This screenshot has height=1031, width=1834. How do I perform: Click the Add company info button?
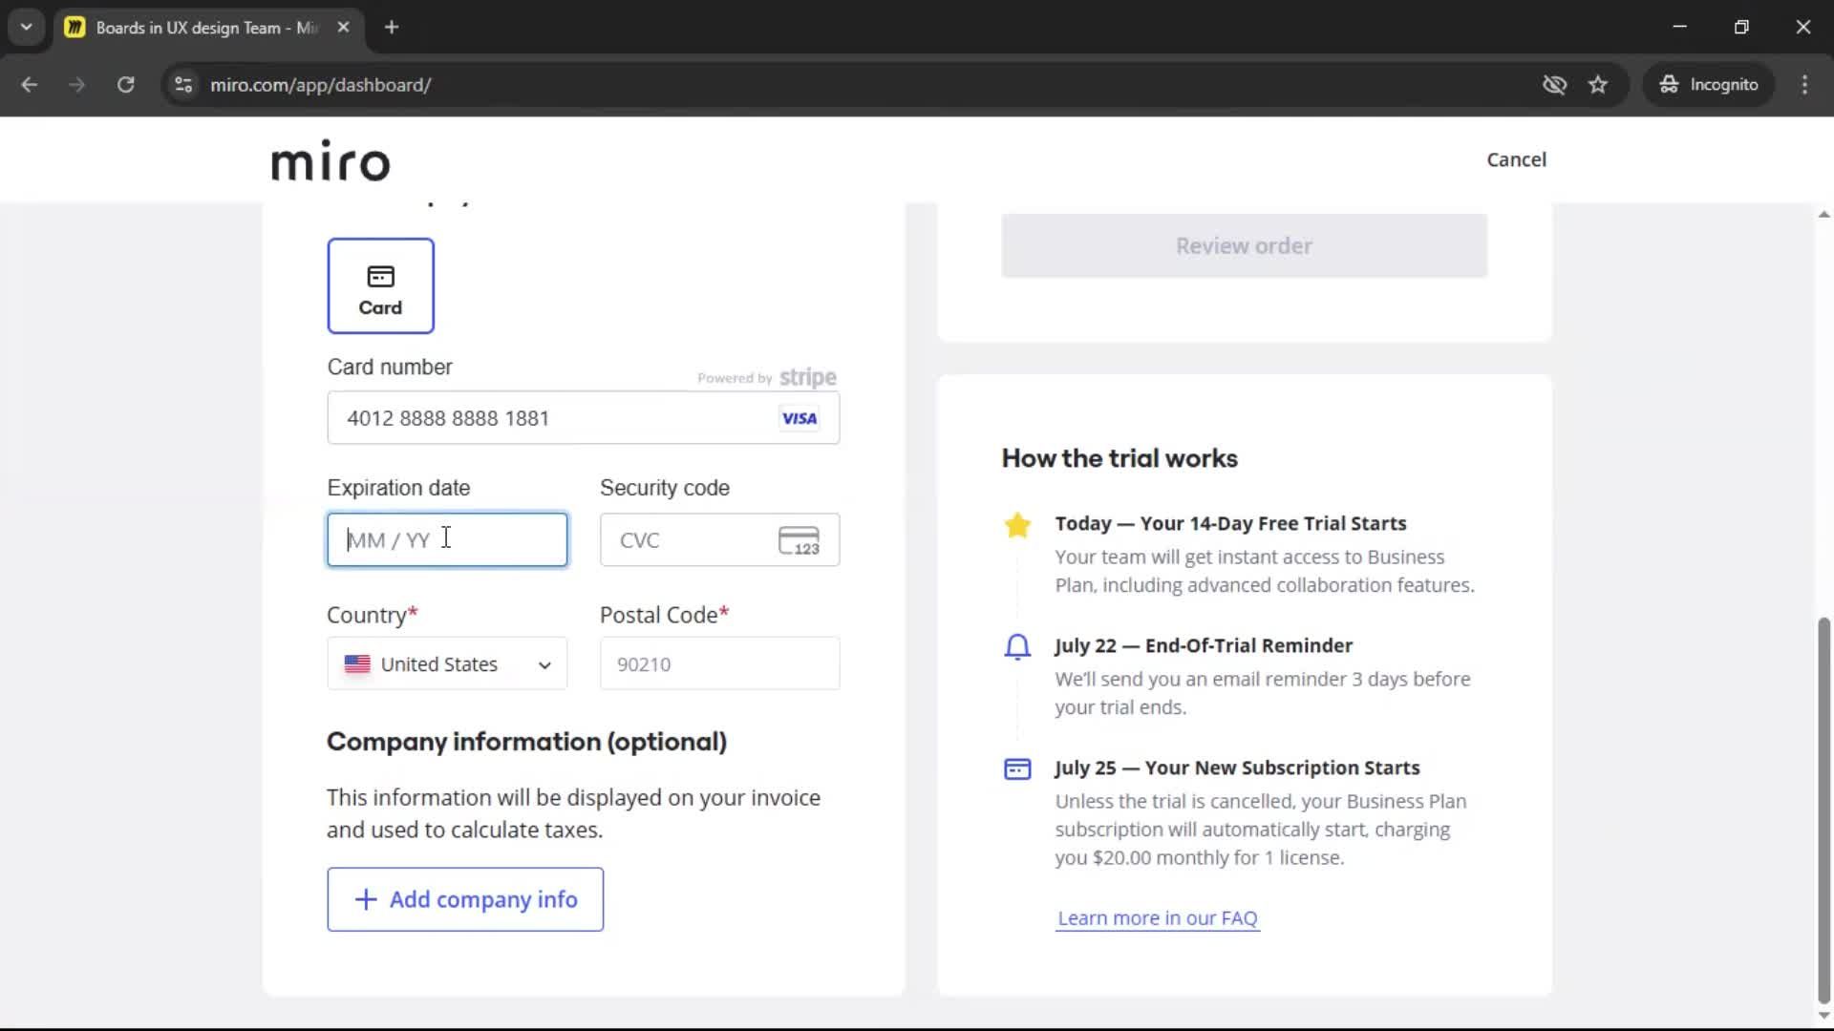pos(465,899)
